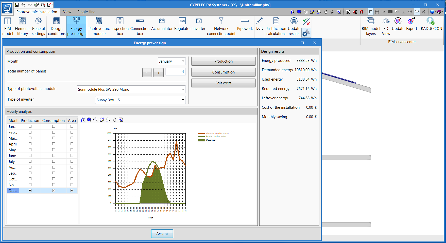Check the Area box for June
446x243 pixels.
[x=72, y=155]
